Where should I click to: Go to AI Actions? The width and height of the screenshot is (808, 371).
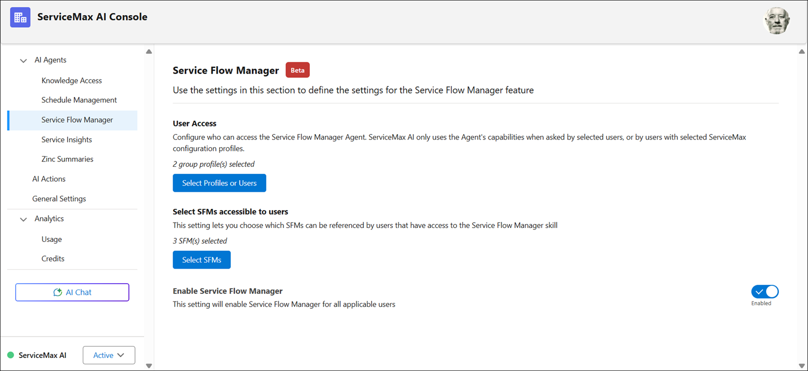click(49, 179)
